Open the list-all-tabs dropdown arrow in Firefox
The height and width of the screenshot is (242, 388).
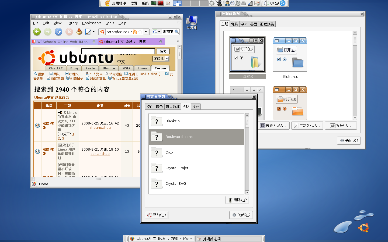(x=178, y=41)
